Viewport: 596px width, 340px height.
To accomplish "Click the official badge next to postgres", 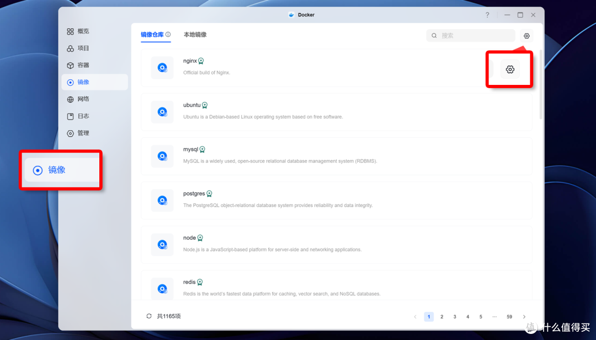I will click(x=209, y=194).
